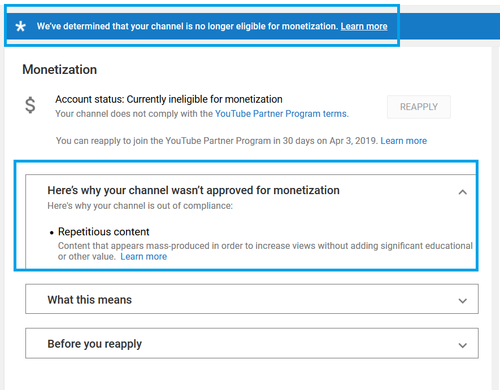The width and height of the screenshot is (500, 390).
Task: Select the 'Account status: Currently ineligible' text
Action: (x=169, y=99)
